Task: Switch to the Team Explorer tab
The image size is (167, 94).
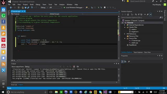Action: (x=138, y=52)
